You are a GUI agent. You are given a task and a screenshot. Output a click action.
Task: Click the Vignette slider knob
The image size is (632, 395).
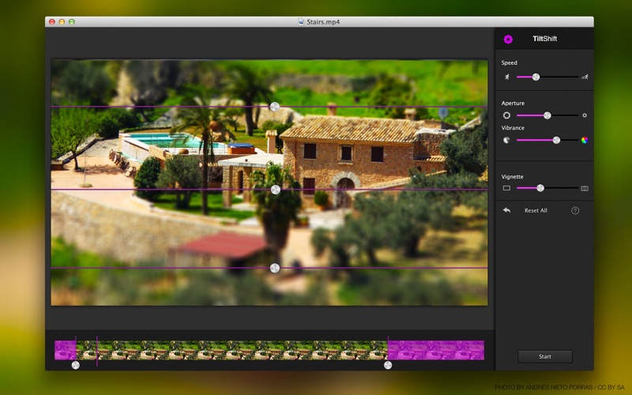540,188
